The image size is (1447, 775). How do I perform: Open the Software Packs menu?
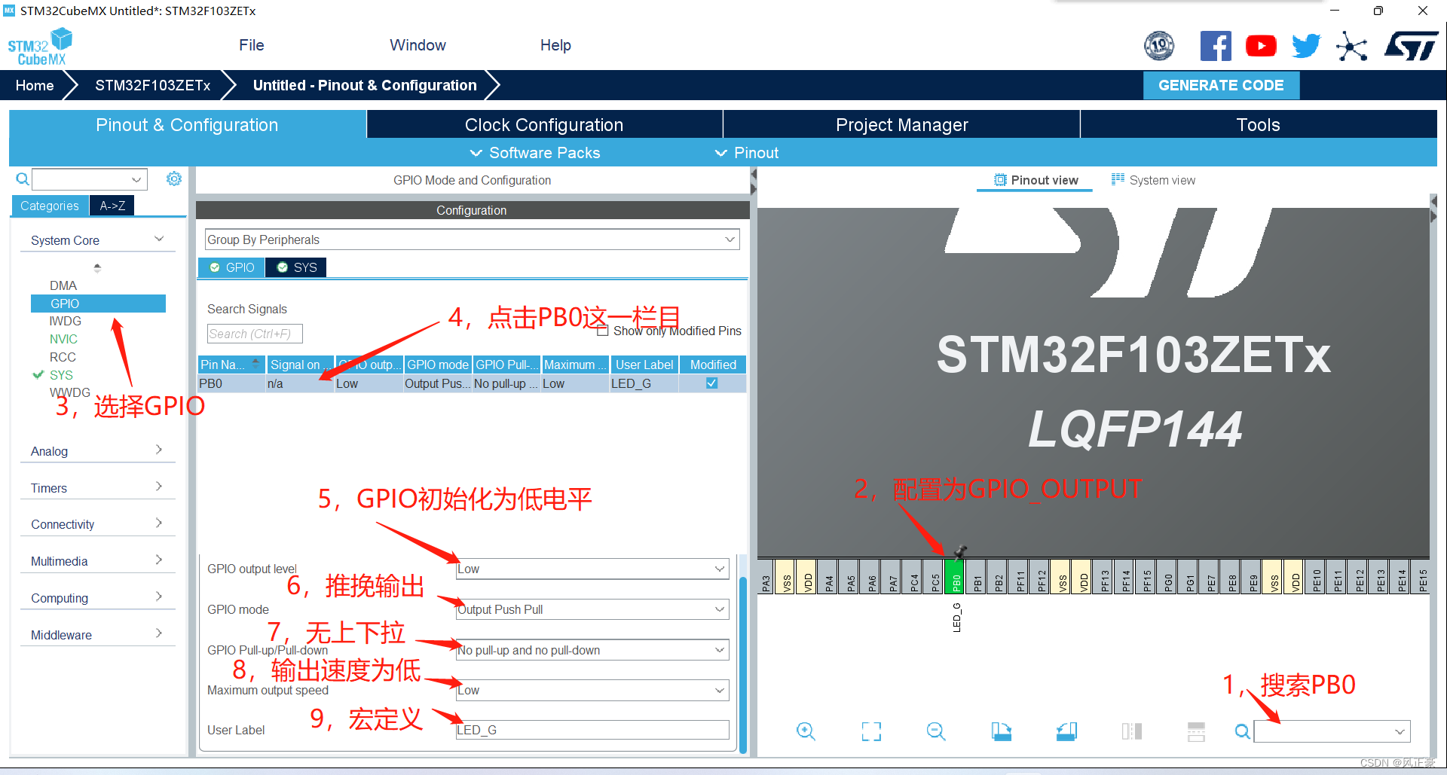point(535,153)
